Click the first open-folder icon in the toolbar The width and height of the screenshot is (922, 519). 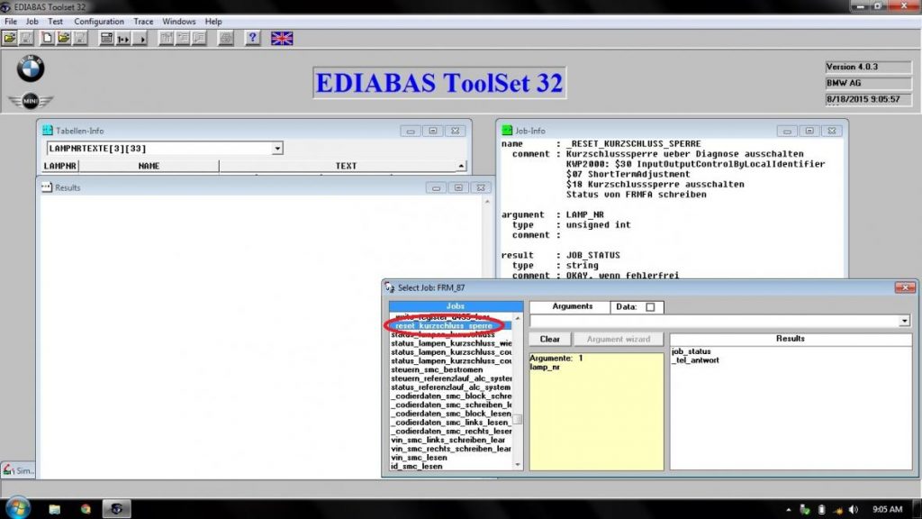point(9,39)
